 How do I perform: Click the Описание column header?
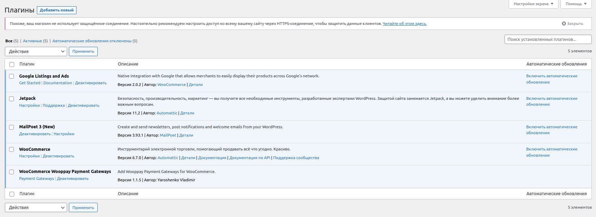click(x=128, y=64)
